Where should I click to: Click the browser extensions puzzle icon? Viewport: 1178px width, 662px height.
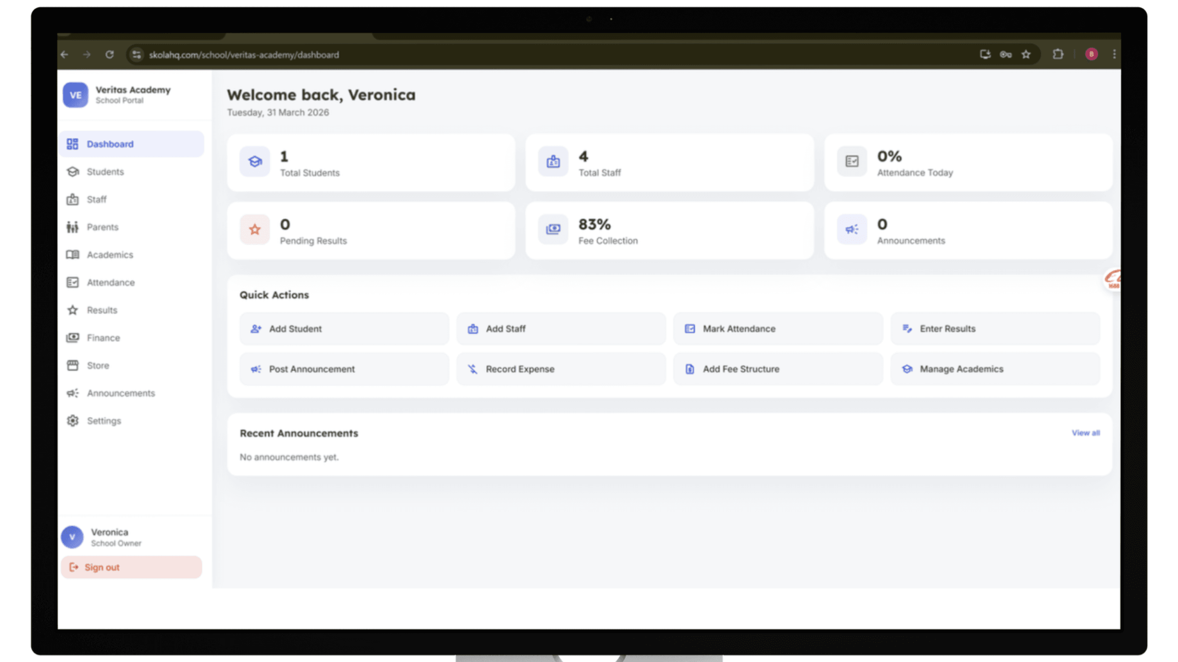point(1058,54)
